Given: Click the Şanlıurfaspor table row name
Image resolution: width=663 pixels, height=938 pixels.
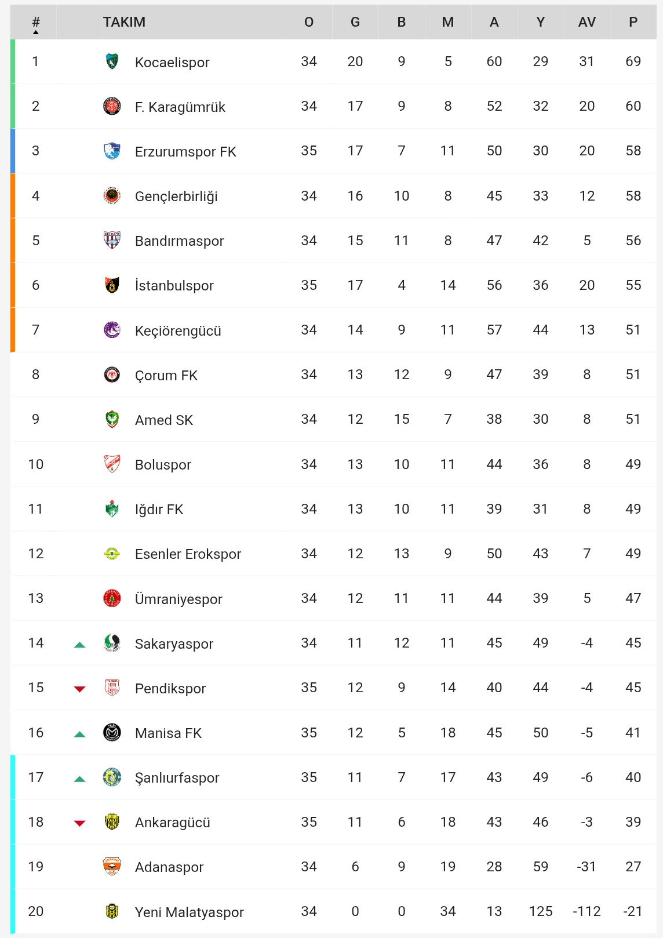Looking at the screenshot, I should [177, 778].
